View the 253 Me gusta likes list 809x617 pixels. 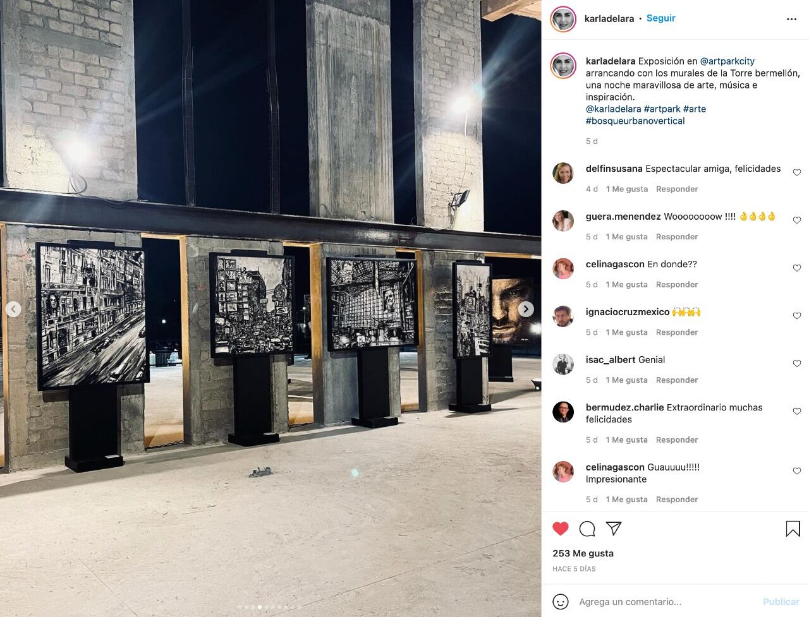point(583,553)
